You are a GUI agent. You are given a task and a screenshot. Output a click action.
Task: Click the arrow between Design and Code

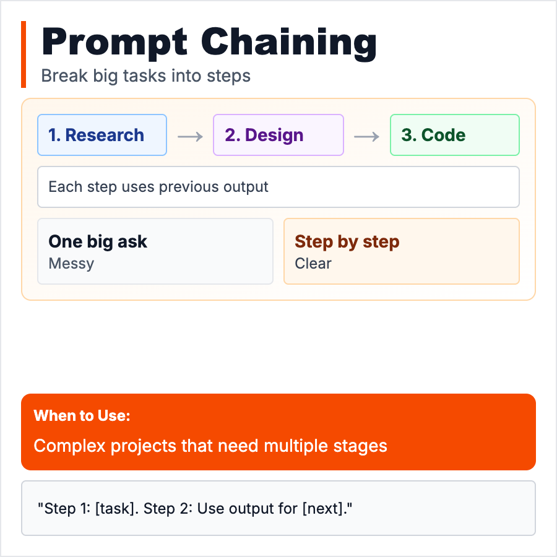pos(366,136)
